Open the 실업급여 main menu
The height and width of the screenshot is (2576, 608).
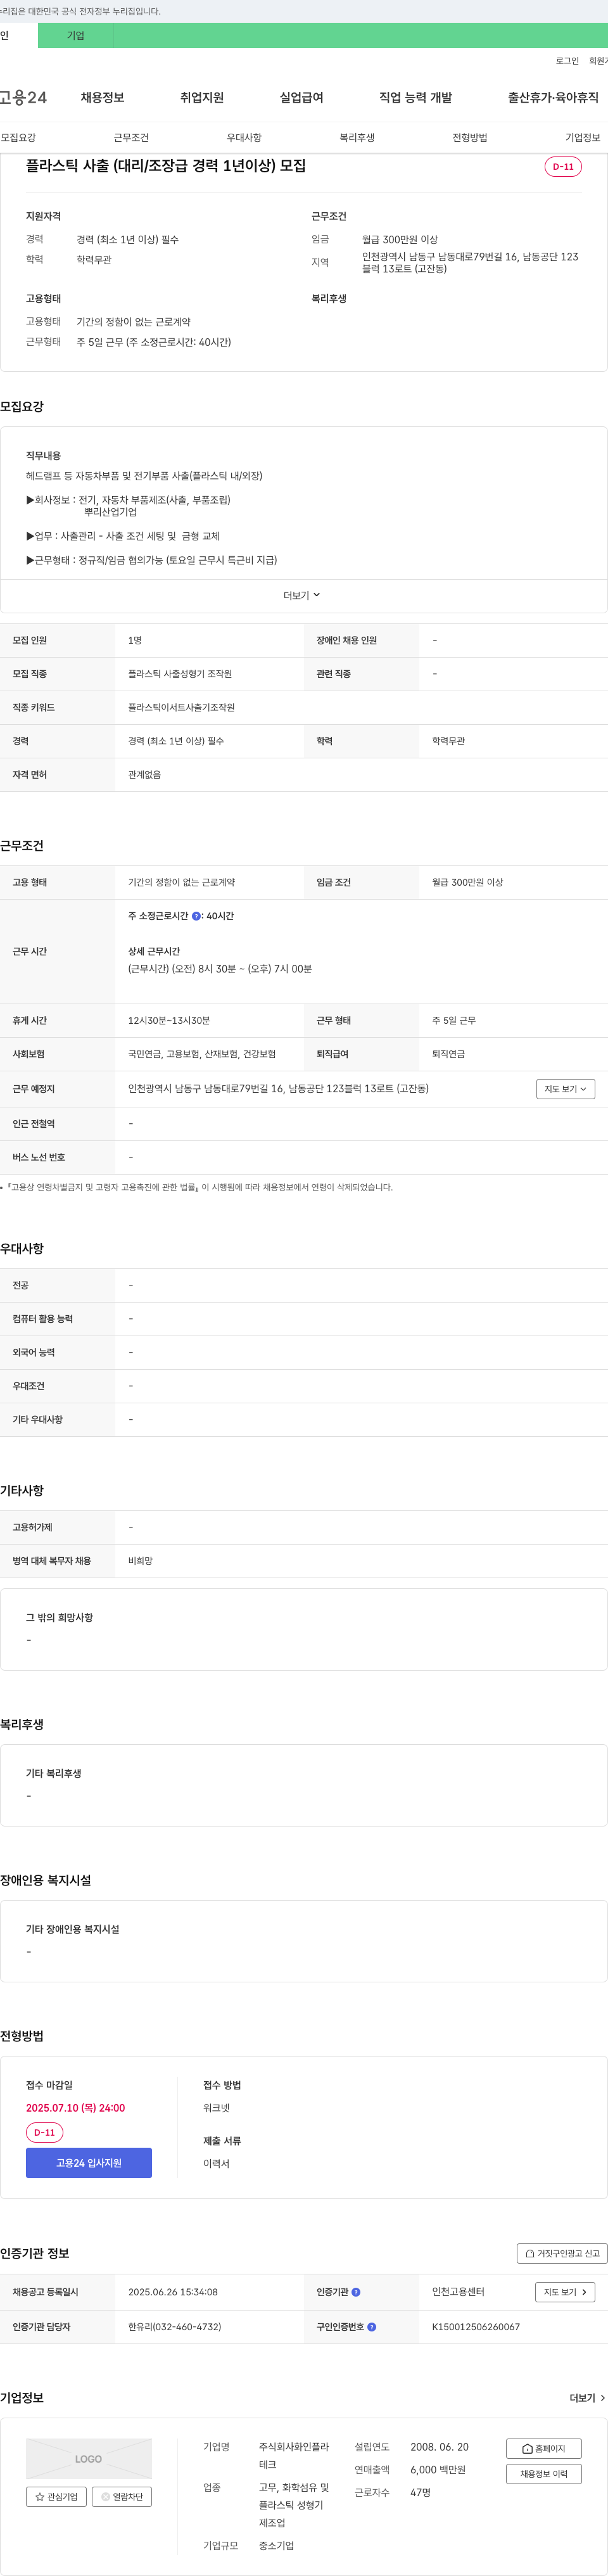pyautogui.click(x=301, y=98)
